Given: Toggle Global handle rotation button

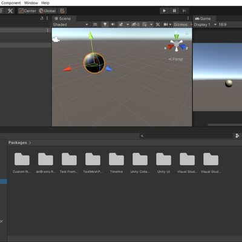Looking at the screenshot, I should coord(47,11).
